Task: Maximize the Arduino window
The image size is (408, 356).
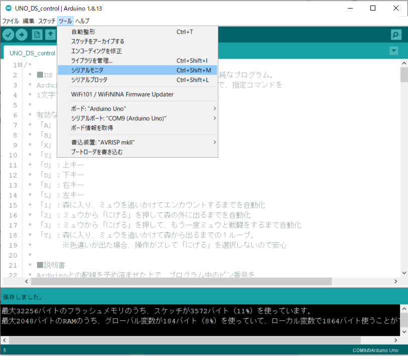Action: [x=373, y=9]
